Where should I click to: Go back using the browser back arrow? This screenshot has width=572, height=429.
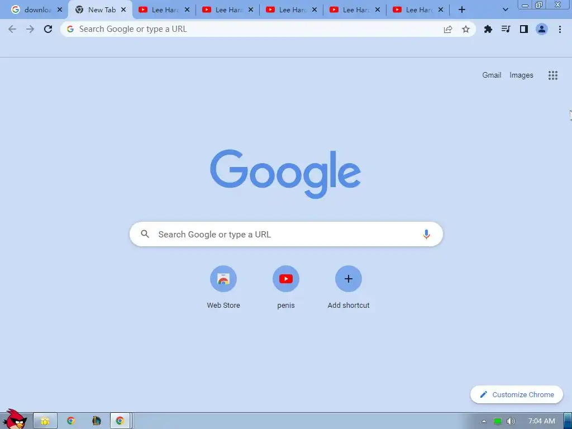[12, 29]
